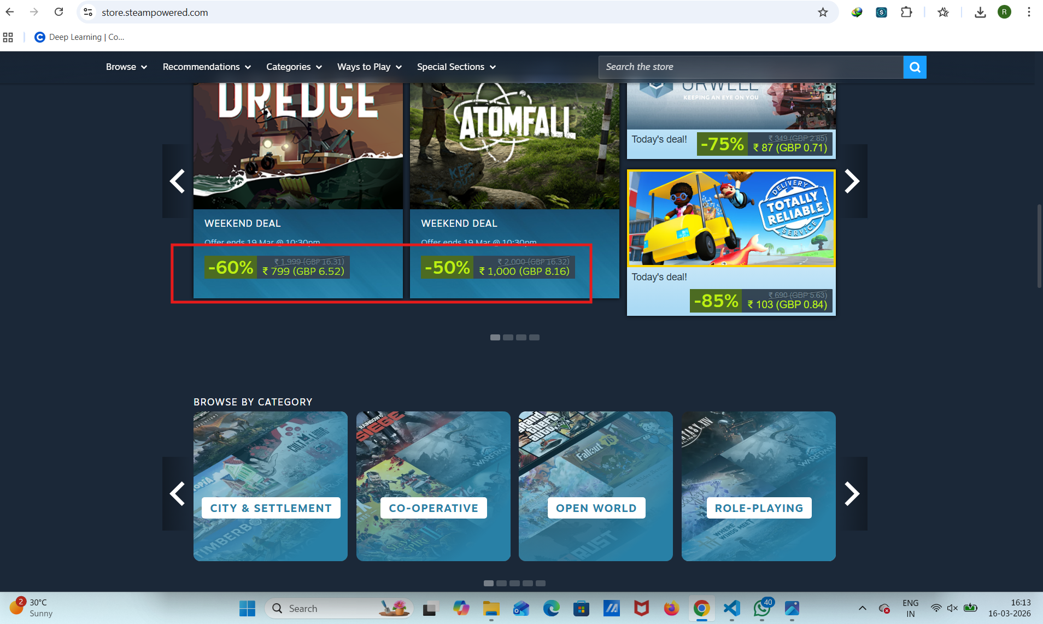Image resolution: width=1043 pixels, height=624 pixels.
Task: Open the apps grid in bookmarks bar
Action: [x=8, y=37]
